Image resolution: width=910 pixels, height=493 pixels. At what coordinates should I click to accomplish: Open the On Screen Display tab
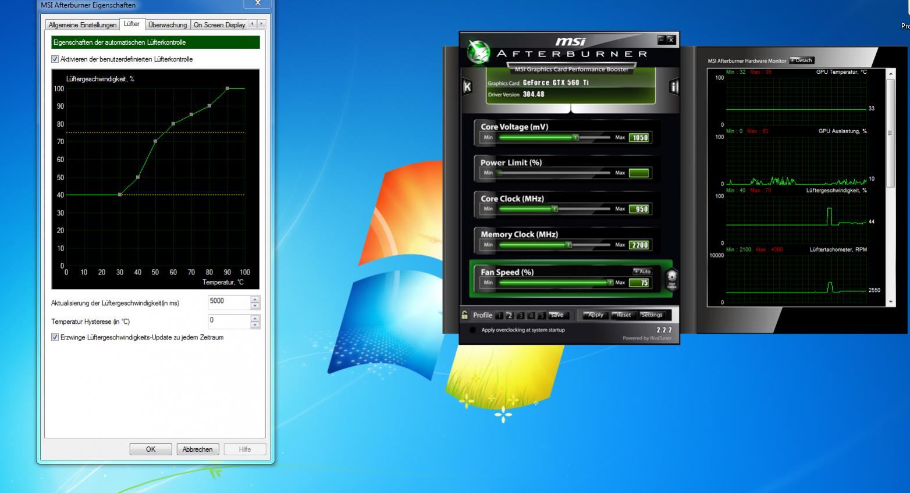(219, 25)
